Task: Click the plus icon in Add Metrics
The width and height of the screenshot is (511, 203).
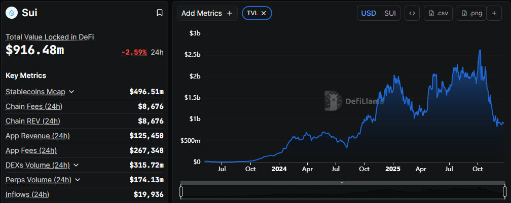Action: click(230, 13)
